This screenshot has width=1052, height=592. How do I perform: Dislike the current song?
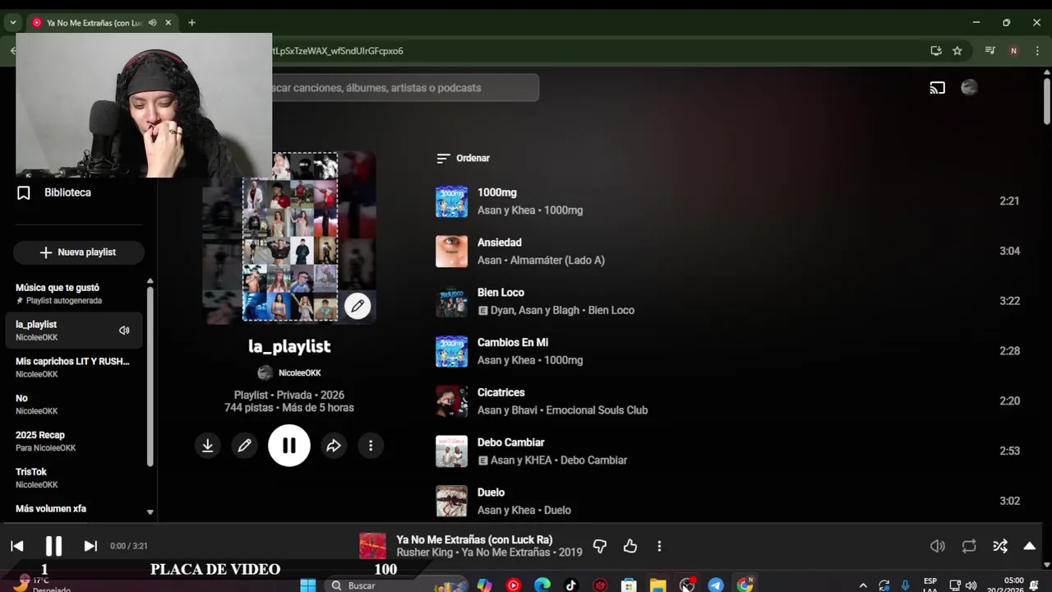600,546
